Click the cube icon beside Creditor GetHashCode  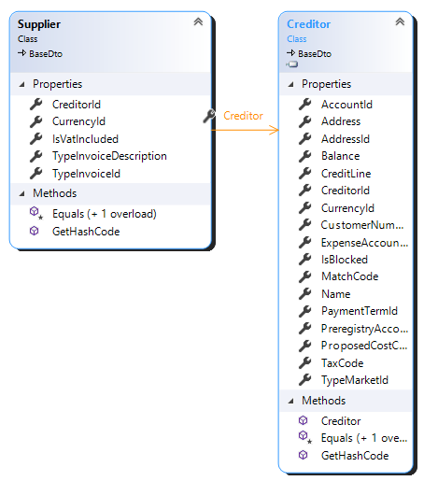tap(304, 455)
